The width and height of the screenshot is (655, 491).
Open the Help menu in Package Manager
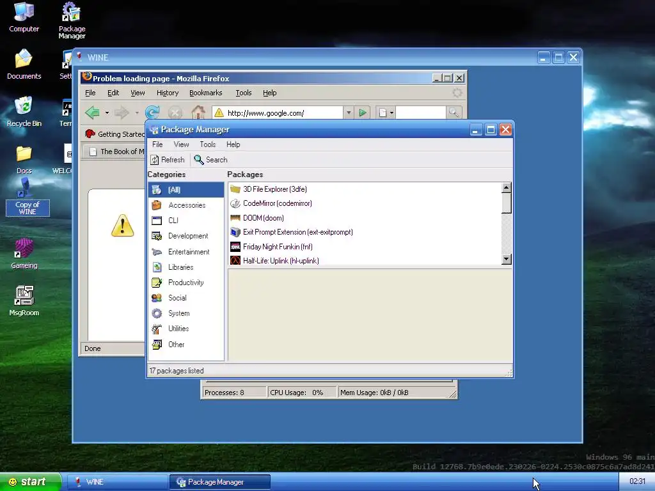(x=233, y=144)
